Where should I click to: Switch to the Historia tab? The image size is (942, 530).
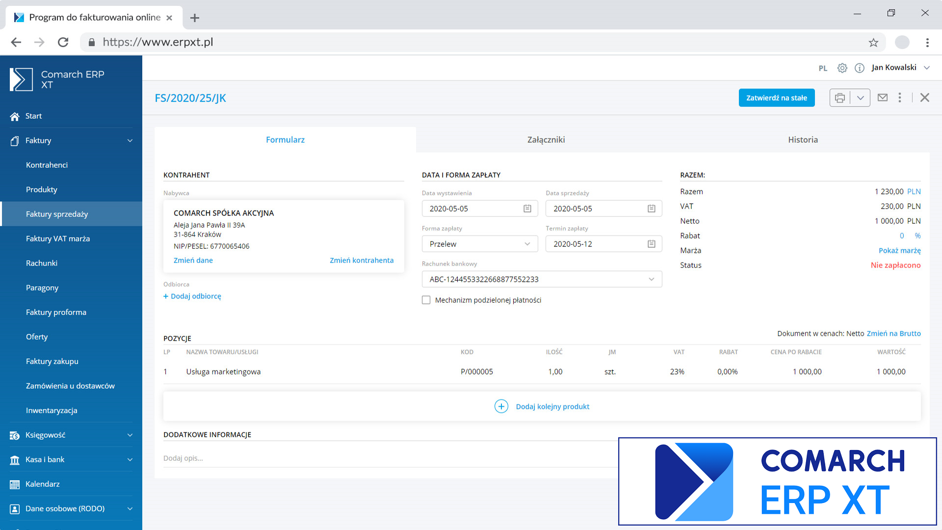click(x=803, y=140)
